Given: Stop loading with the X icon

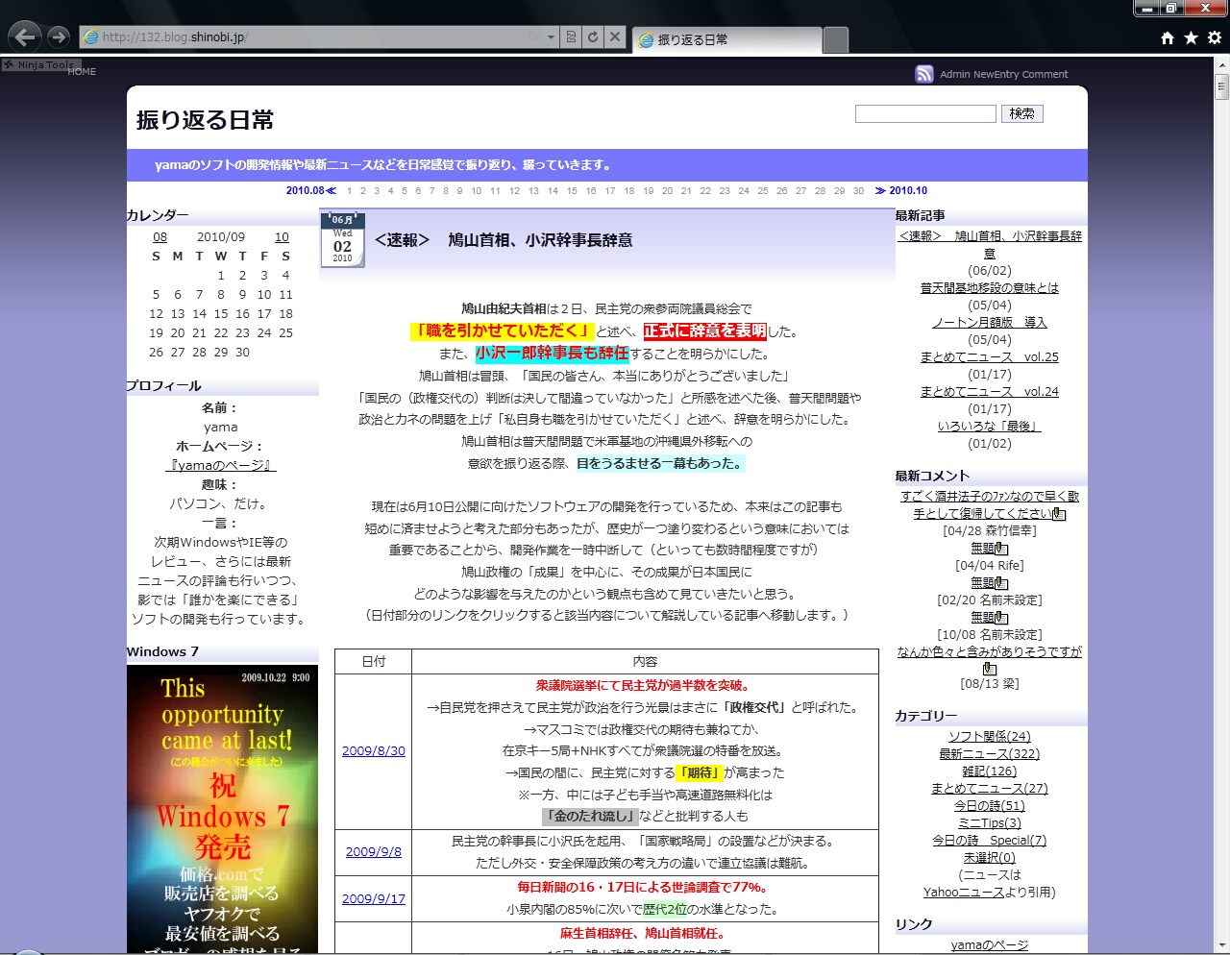Looking at the screenshot, I should click(615, 37).
